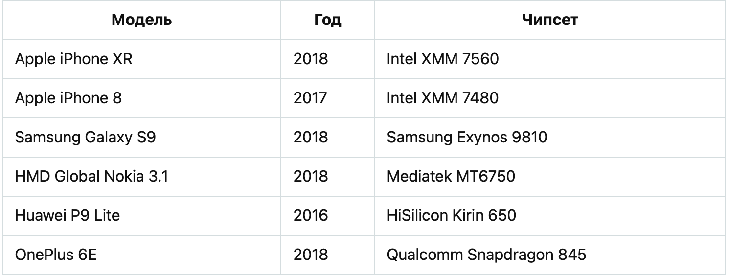729x279 pixels.
Task: Click the Год column header
Action: [327, 20]
